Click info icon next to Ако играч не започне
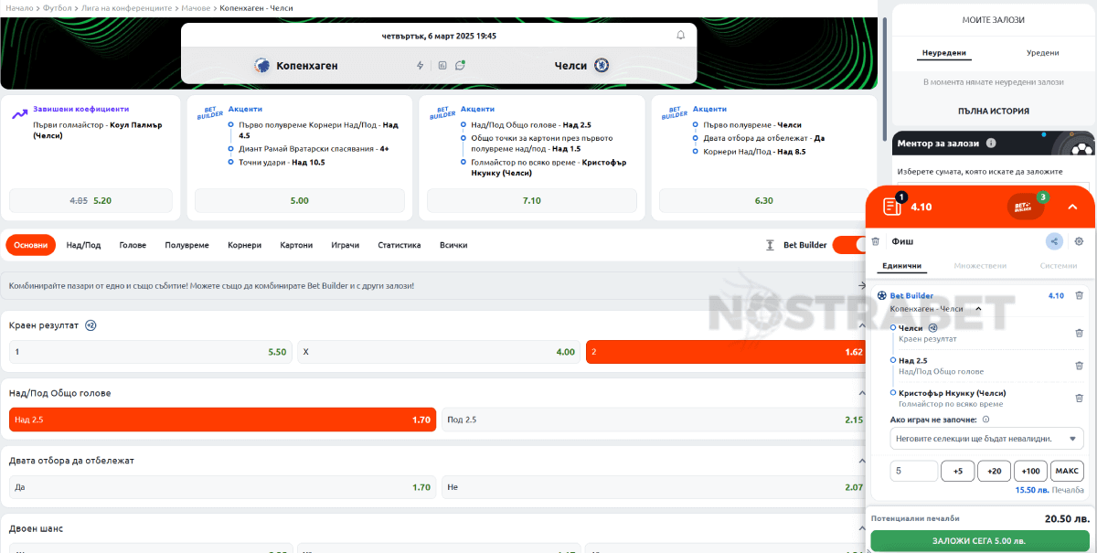 pyautogui.click(x=985, y=420)
